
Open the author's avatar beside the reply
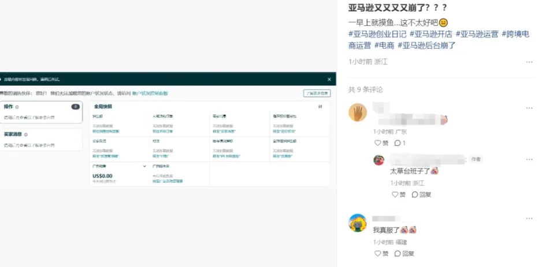point(379,160)
